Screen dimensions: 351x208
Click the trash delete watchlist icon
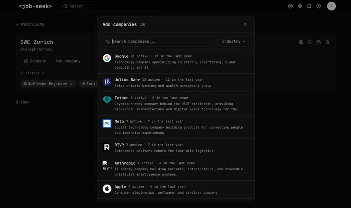327,42
